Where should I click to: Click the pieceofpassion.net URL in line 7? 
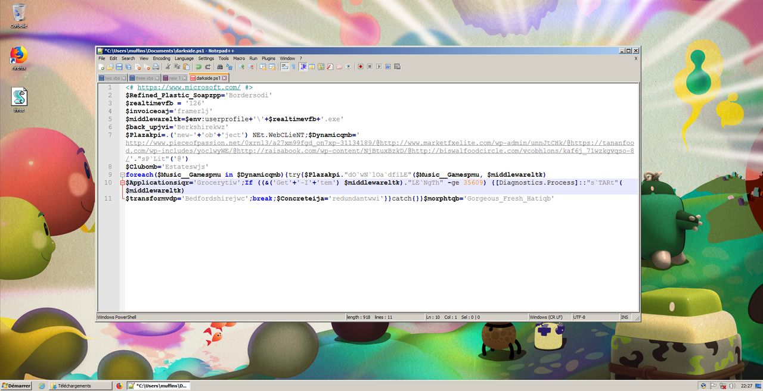[250, 143]
